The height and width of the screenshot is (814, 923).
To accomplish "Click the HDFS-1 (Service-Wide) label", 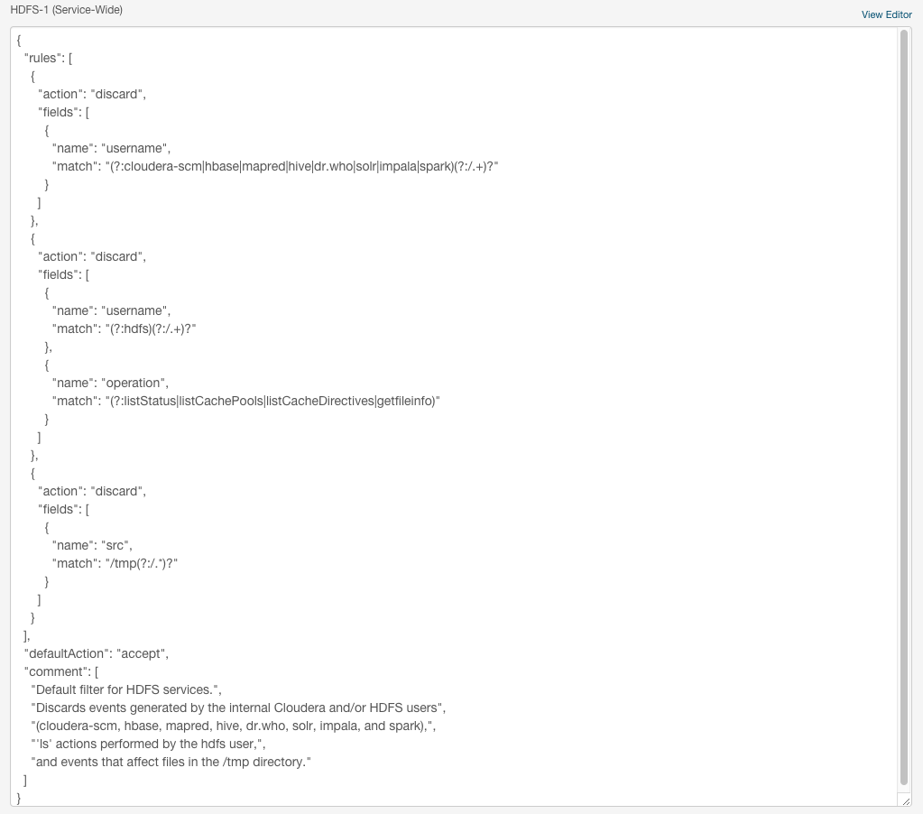I will [x=66, y=10].
